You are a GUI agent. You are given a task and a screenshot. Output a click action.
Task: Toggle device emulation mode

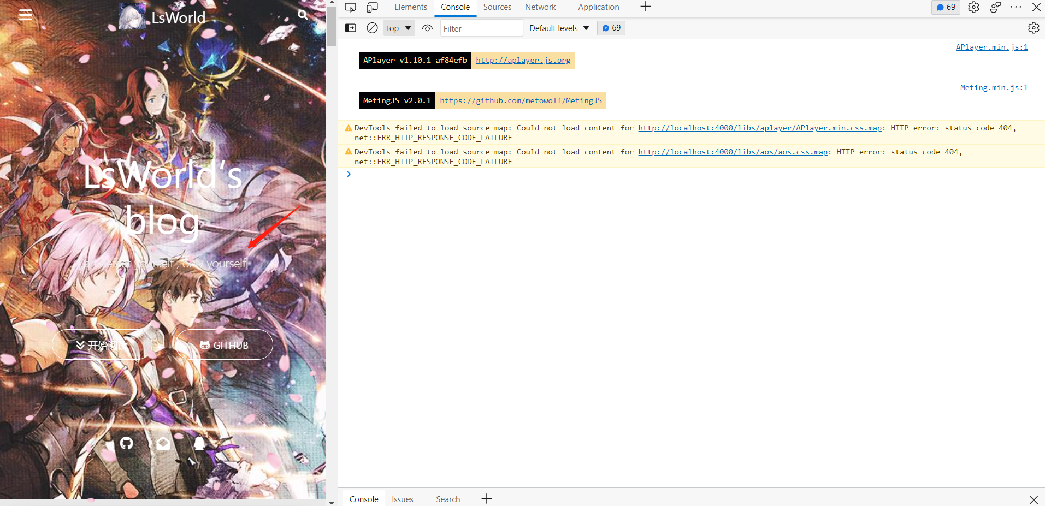(372, 7)
